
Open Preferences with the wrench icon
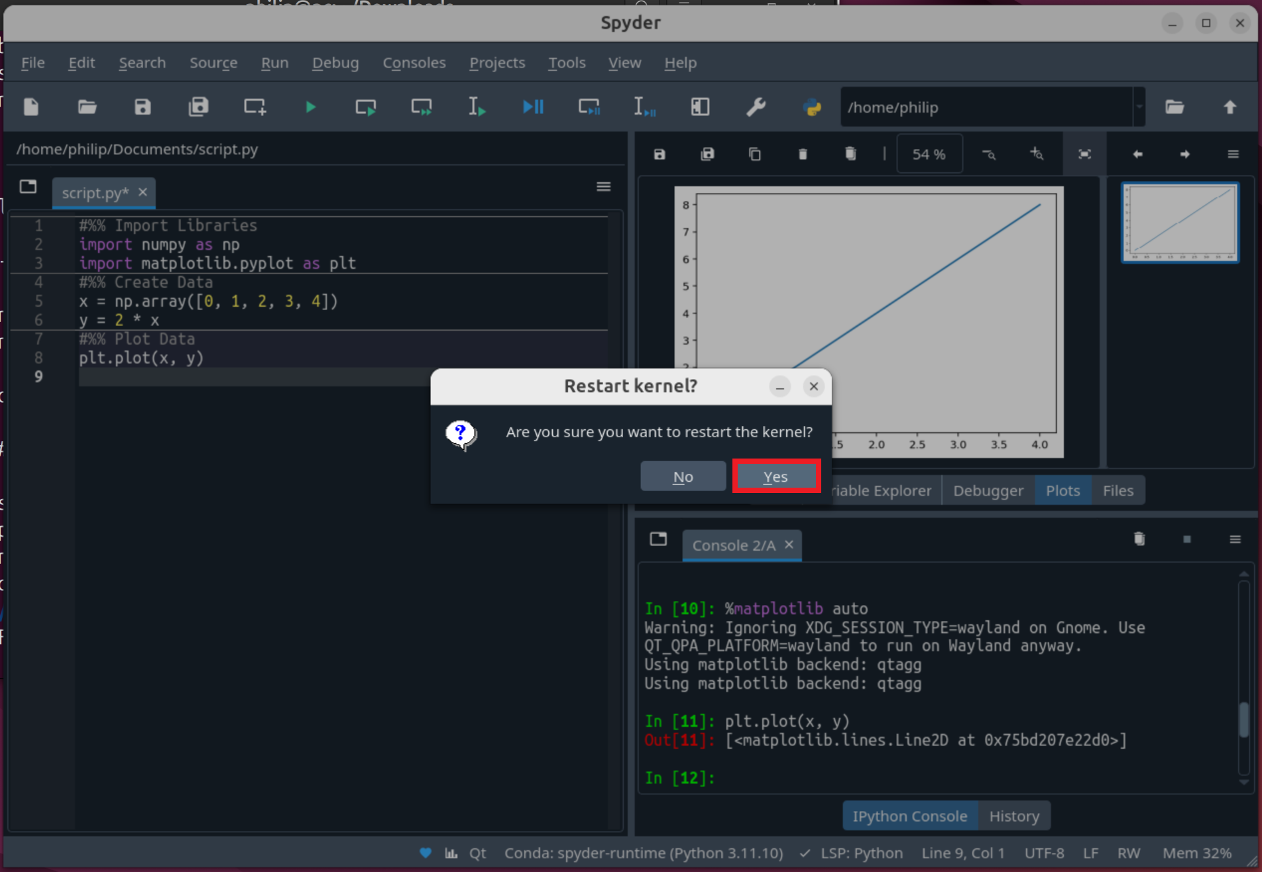point(756,107)
